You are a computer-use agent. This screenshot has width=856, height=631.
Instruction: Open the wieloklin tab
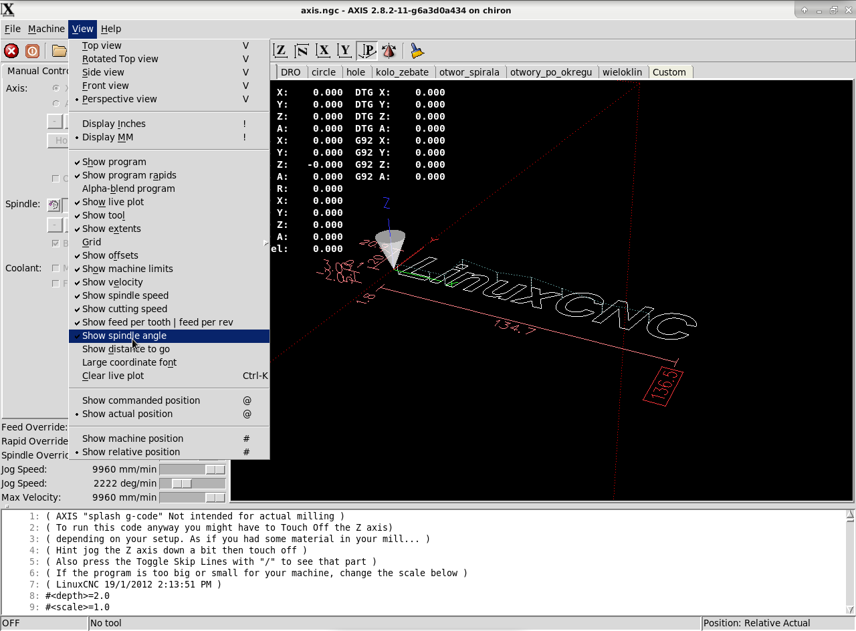coord(623,72)
